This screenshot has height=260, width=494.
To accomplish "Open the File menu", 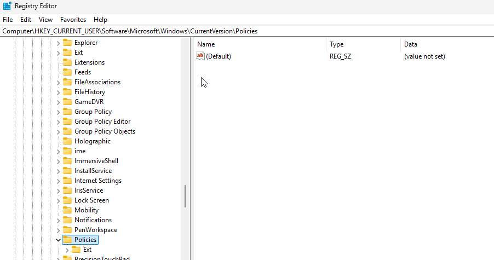I will [x=8, y=19].
